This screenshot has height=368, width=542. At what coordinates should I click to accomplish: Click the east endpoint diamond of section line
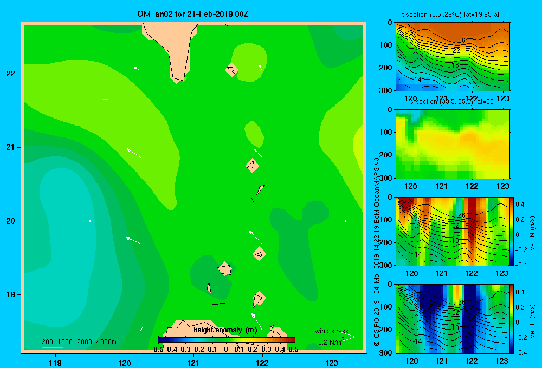[x=346, y=221]
